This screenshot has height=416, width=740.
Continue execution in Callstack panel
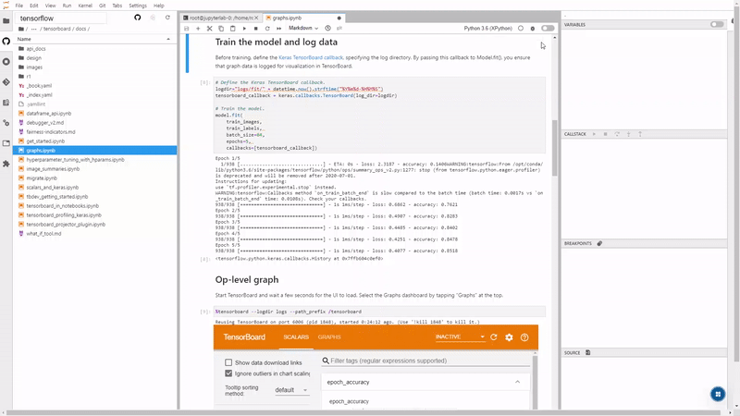tap(594, 134)
